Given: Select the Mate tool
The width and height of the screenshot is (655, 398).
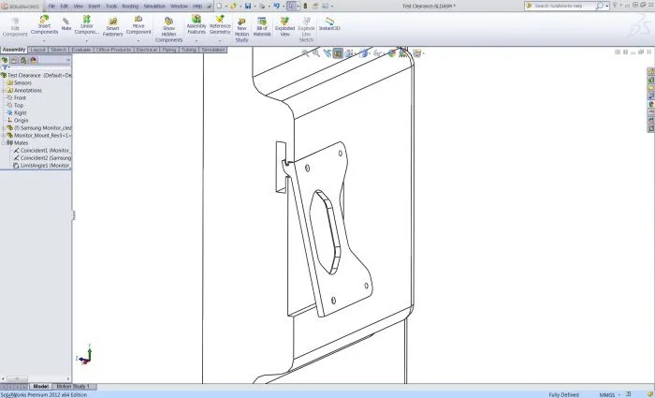Looking at the screenshot, I should pyautogui.click(x=66, y=23).
